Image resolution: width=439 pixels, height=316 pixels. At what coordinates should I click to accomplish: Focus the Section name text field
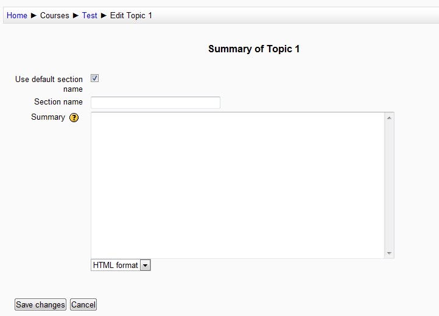coord(155,103)
